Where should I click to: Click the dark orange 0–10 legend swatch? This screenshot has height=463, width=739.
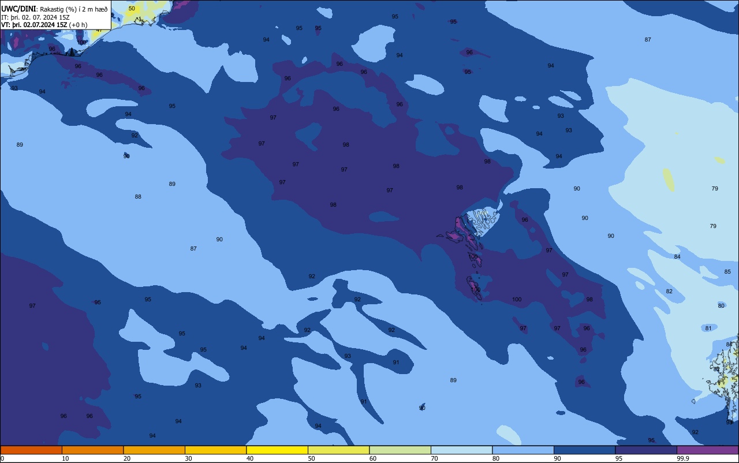coord(31,450)
